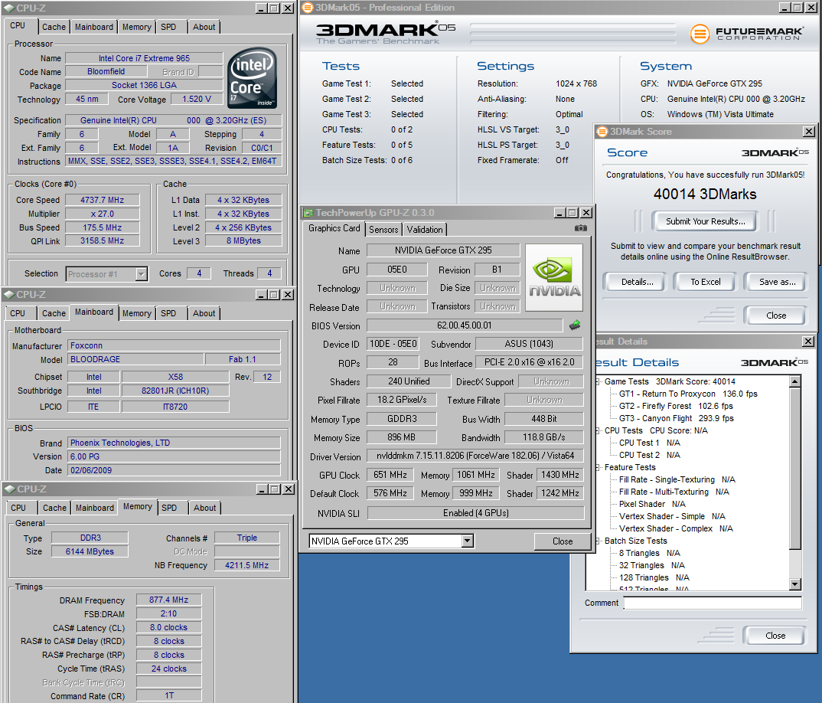Select CPU Test 1 tree row
The width and height of the screenshot is (822, 703).
tap(649, 443)
